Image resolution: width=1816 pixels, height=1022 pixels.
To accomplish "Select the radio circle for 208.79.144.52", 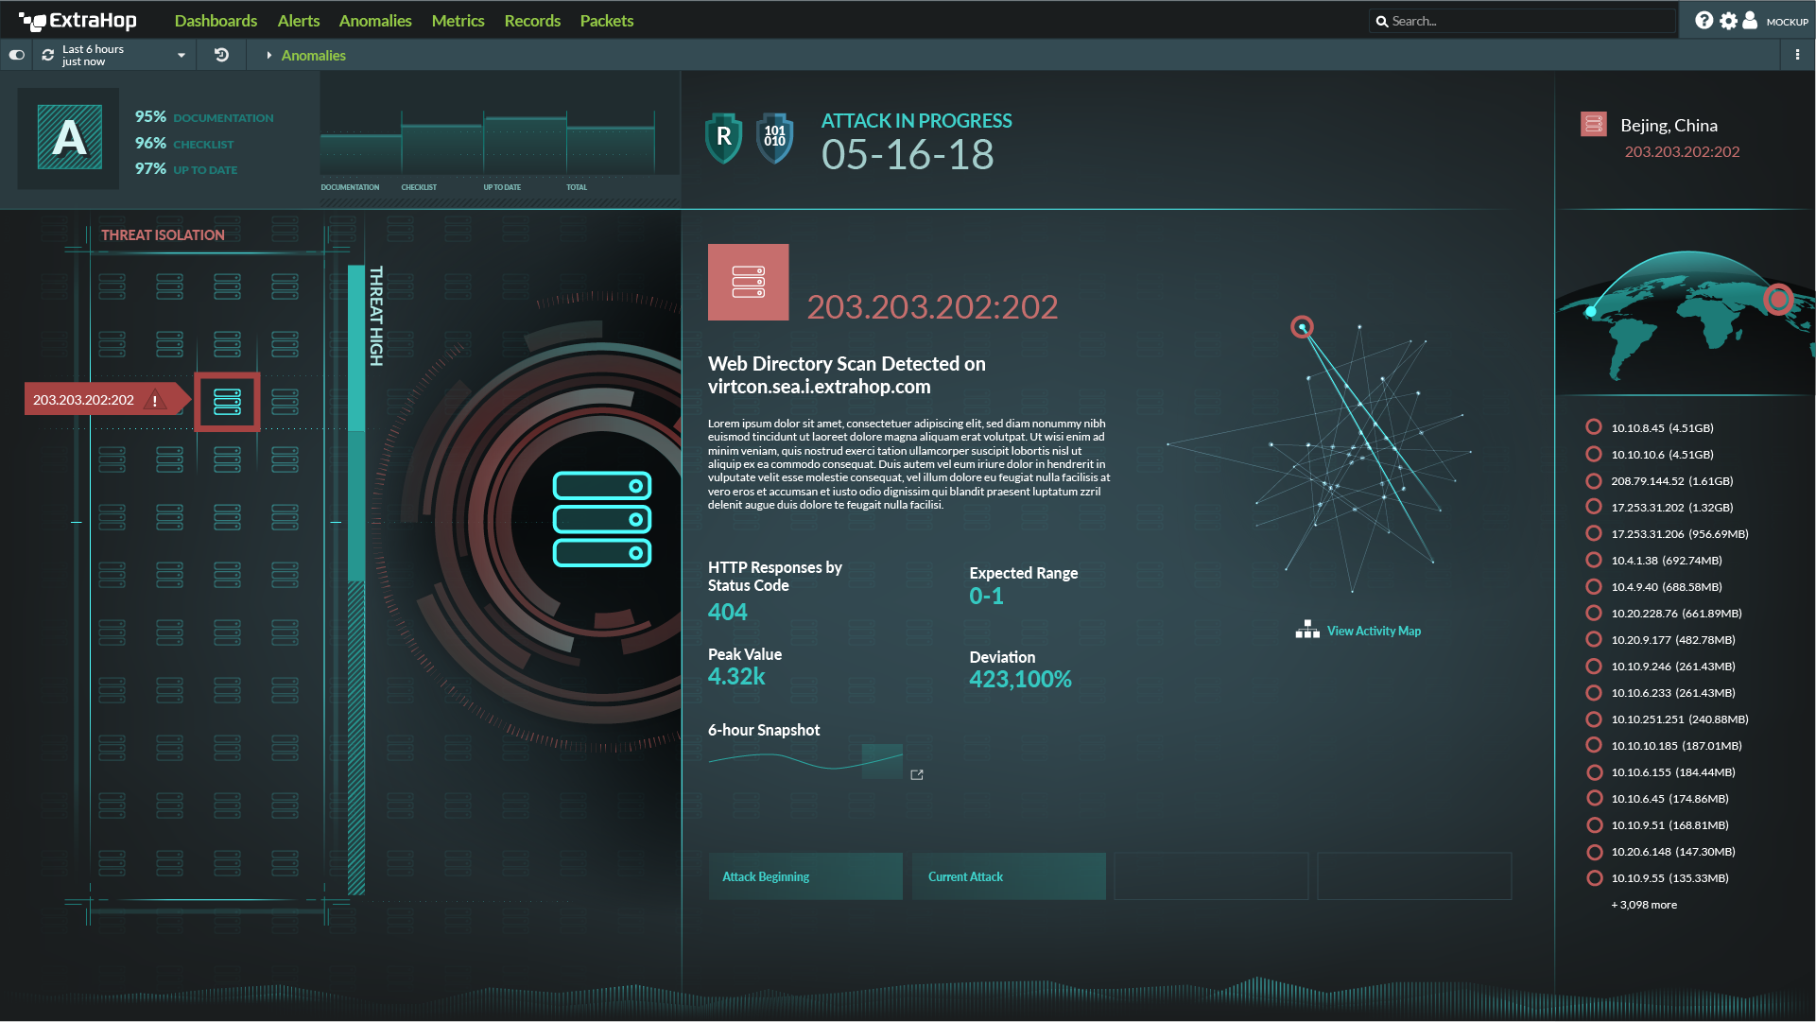I will click(x=1594, y=480).
